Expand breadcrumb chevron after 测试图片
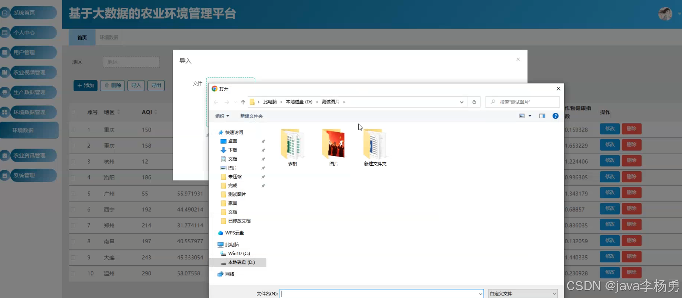 [344, 102]
